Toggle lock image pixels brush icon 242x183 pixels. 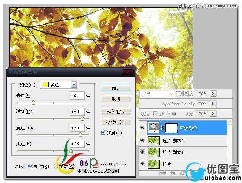click(x=162, y=113)
